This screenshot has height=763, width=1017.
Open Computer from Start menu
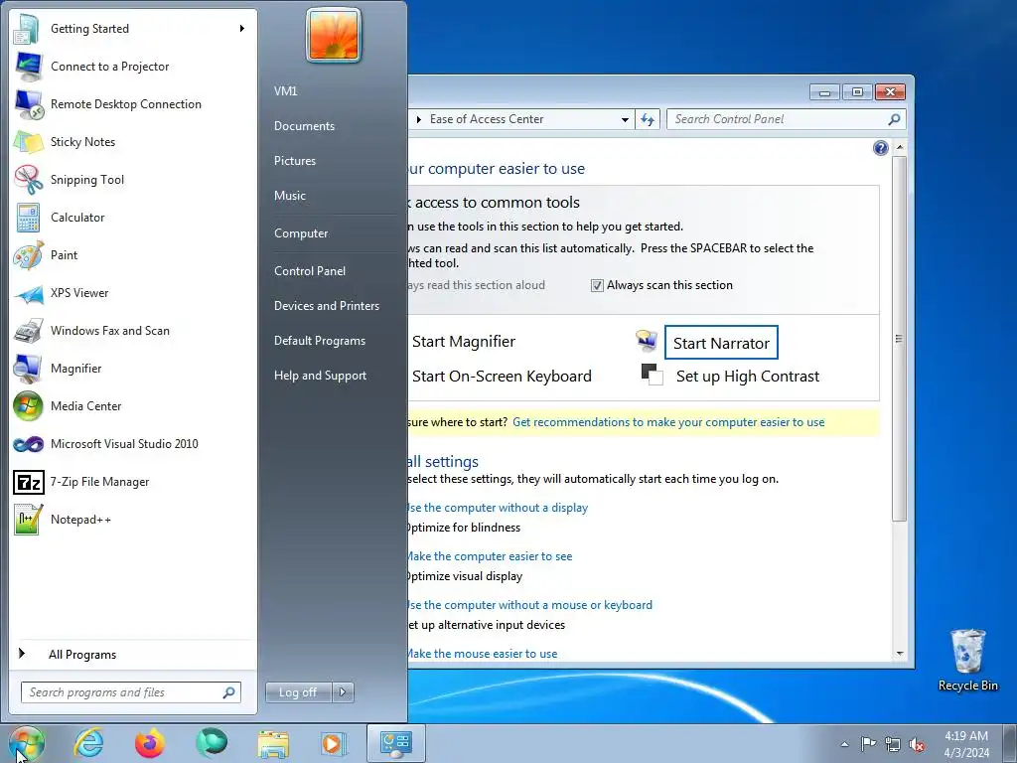coord(300,233)
